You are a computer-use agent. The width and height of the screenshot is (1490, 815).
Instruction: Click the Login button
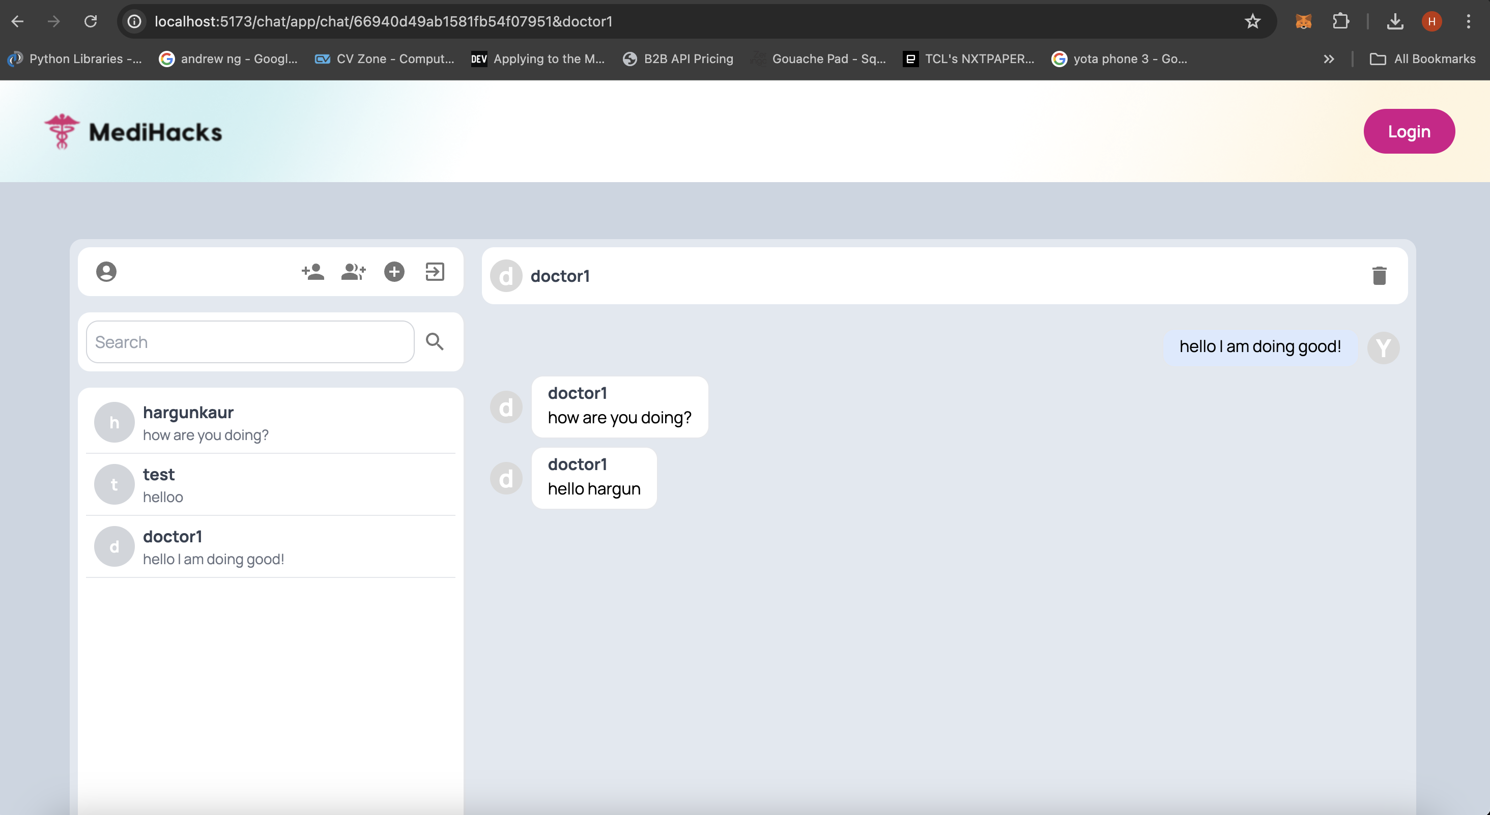coord(1409,131)
